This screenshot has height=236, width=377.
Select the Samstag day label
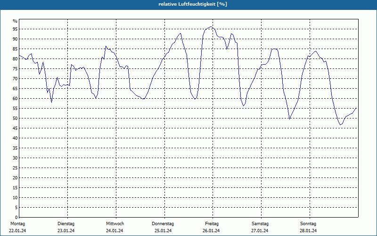(260, 224)
